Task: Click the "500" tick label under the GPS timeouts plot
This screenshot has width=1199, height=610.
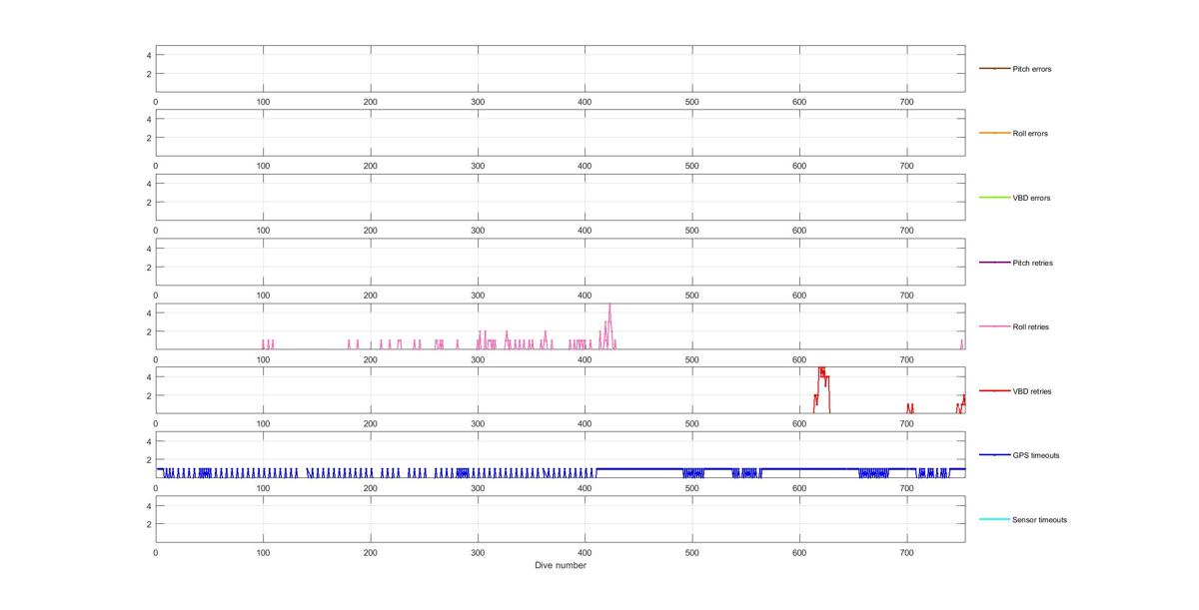Action: pos(692,487)
